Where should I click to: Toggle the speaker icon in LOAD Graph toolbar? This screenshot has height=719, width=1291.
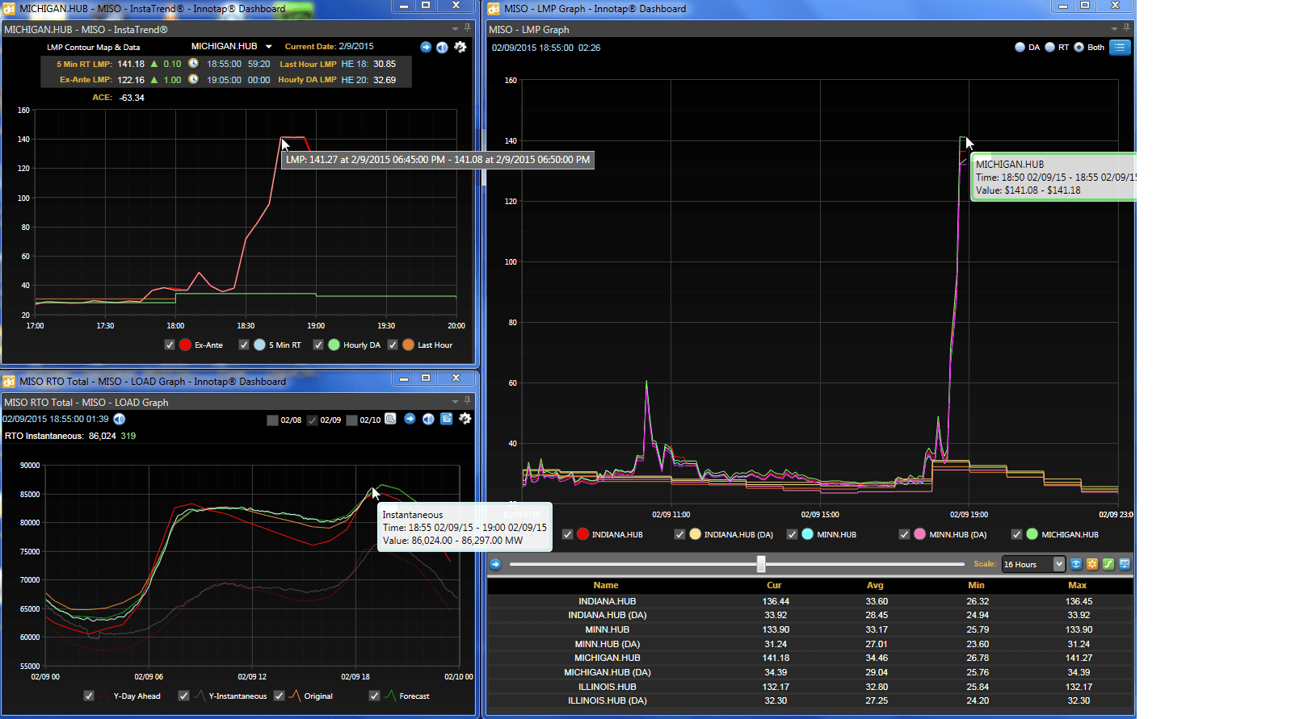[x=428, y=419]
